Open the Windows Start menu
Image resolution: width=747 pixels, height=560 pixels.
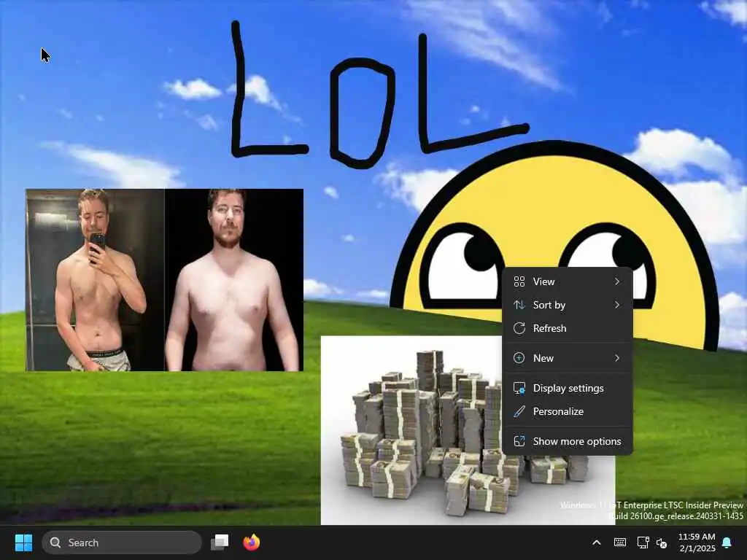tap(23, 542)
